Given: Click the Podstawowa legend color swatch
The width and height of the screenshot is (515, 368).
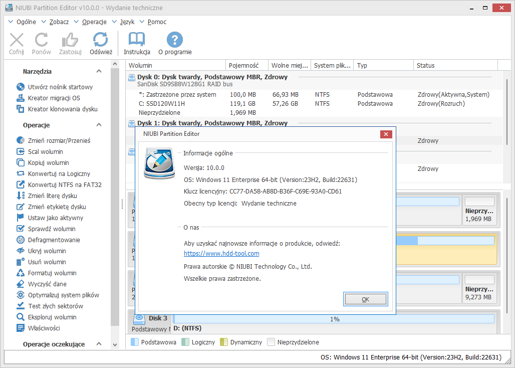Looking at the screenshot, I should tap(135, 342).
